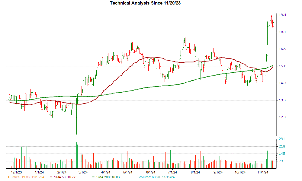302x181 pixels.
Task: Click the 9/1/24 date label
Action: 218,172
